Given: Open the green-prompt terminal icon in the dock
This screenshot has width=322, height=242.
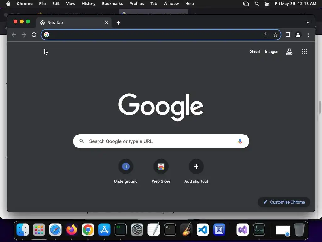Looking at the screenshot, I should click(x=120, y=230).
